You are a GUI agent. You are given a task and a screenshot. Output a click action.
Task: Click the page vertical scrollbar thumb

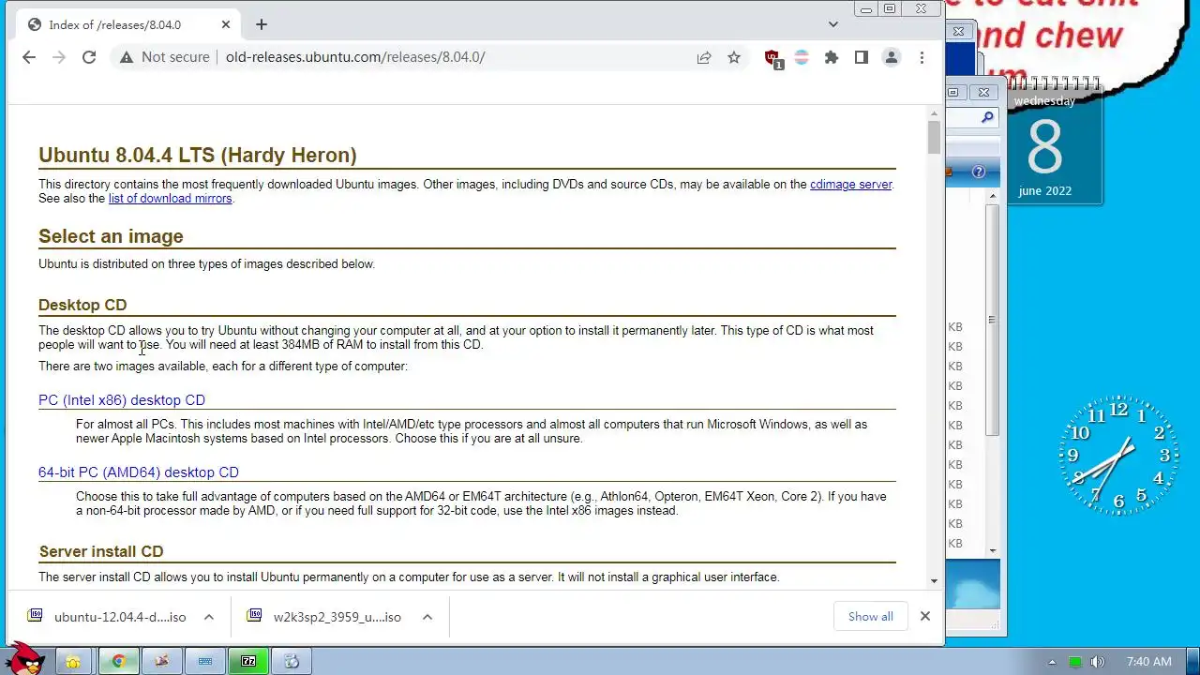934,137
